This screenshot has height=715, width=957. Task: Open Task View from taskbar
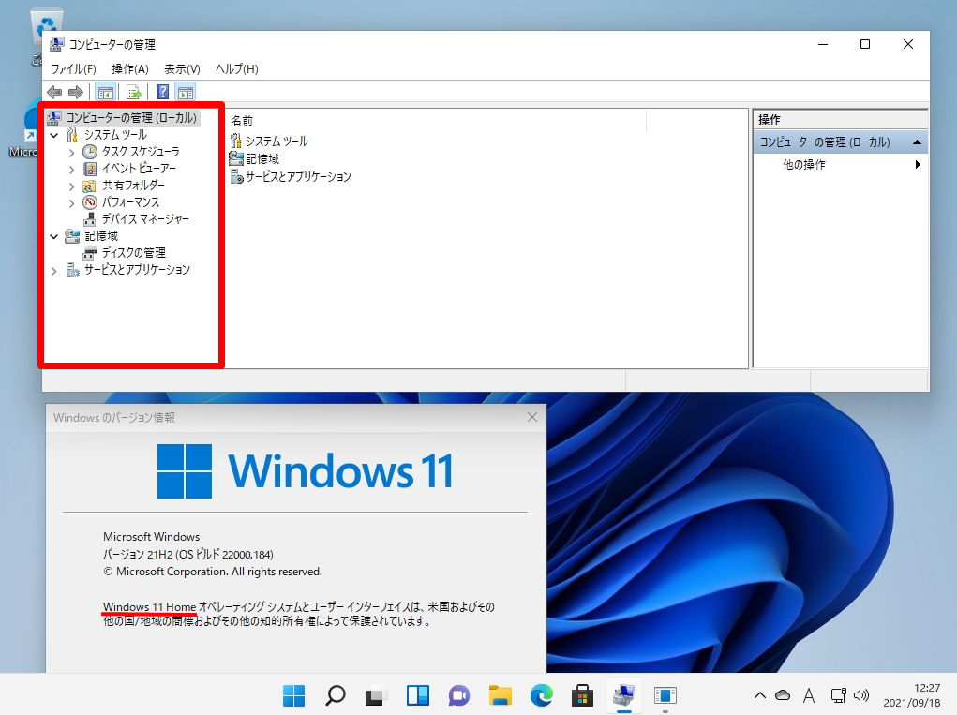coord(376,695)
